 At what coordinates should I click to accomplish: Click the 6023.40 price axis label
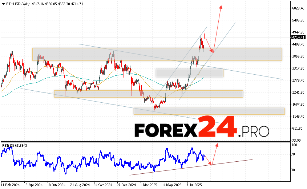tap(298, 8)
